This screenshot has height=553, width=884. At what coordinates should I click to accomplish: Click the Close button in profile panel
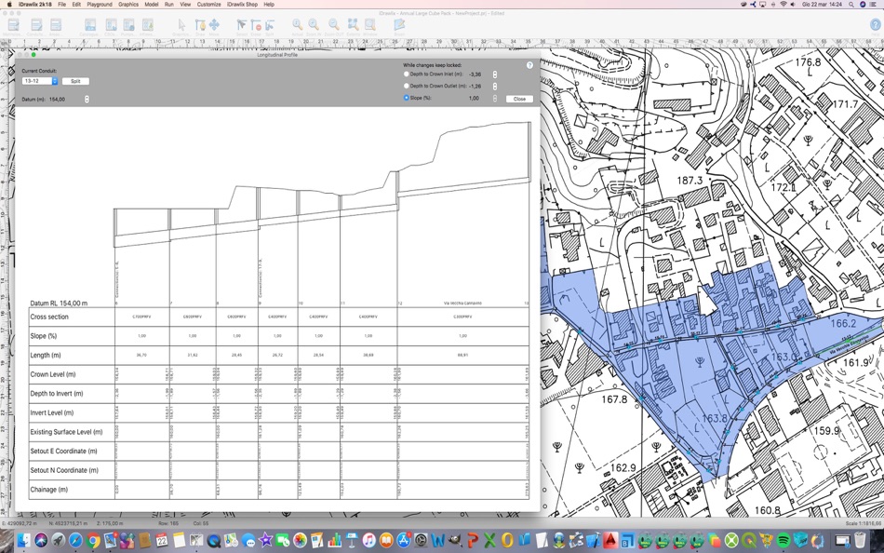pos(519,99)
